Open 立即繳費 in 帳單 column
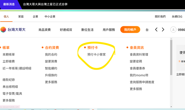The image size is (185, 110). point(9,61)
